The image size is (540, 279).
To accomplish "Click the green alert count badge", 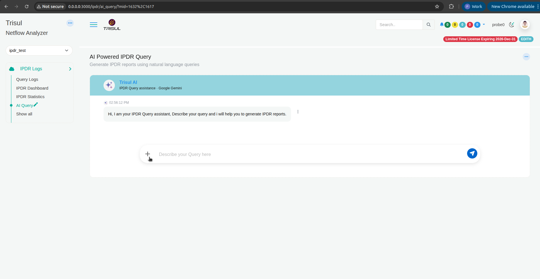I will [448, 25].
